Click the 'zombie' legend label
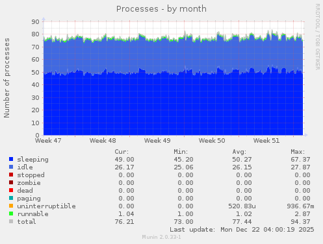The image size is (323, 244). [29, 183]
